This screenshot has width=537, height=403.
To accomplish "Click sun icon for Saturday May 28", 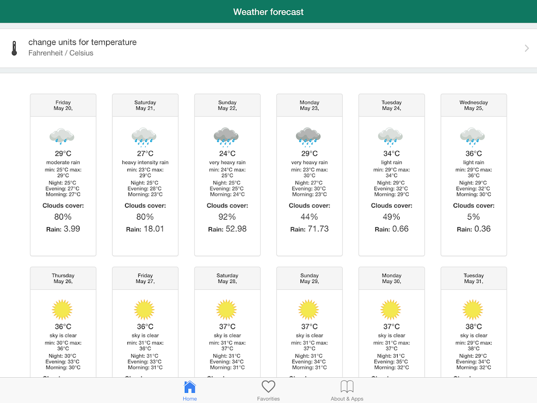I will 226,309.
